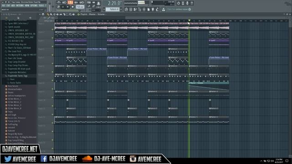Open the VIEW menu
Screen dimensions: 292x164
click(27, 6)
